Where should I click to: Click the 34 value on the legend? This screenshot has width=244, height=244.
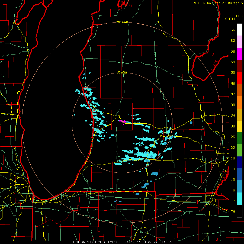[x=233, y=115]
